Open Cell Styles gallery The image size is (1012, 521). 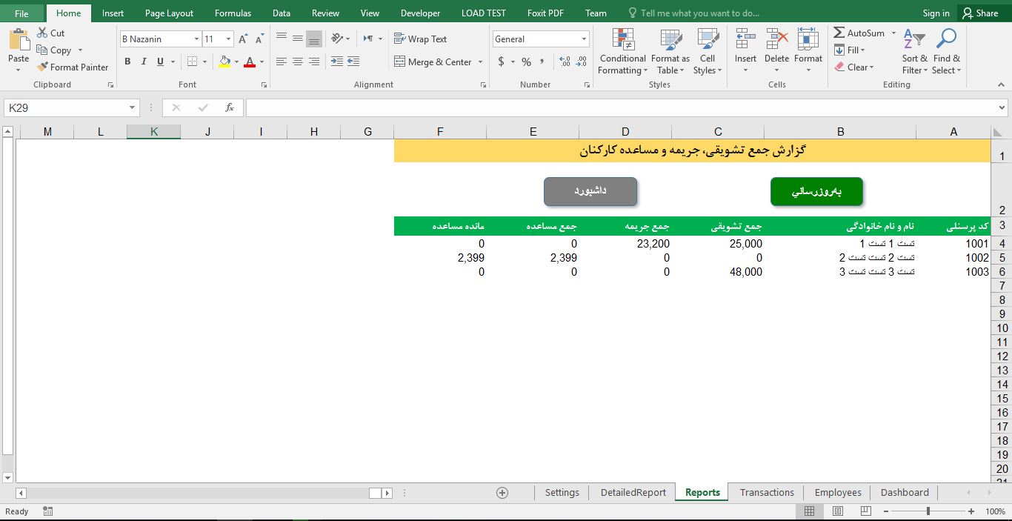pyautogui.click(x=708, y=52)
